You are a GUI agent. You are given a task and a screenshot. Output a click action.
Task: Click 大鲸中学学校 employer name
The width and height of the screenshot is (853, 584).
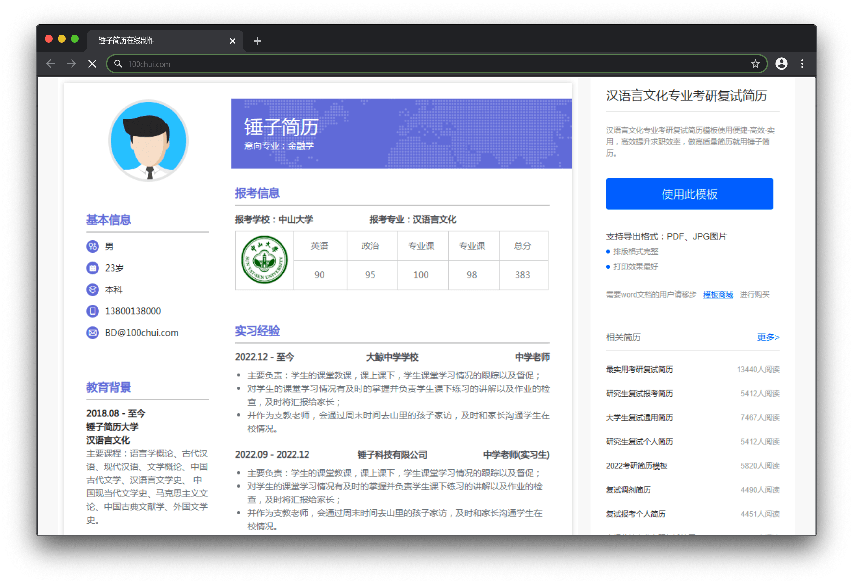click(x=392, y=357)
